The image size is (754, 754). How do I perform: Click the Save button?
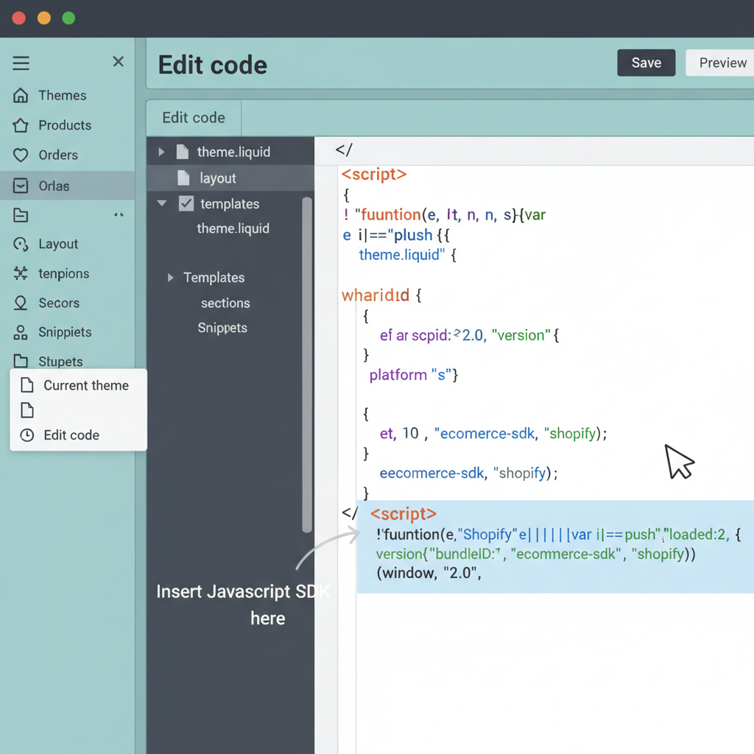(646, 63)
